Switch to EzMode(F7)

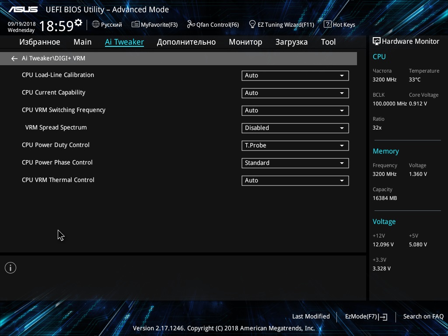coord(366,317)
